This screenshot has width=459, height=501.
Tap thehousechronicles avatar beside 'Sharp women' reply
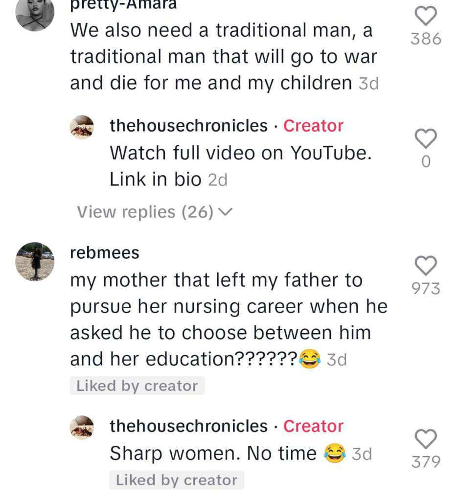click(x=82, y=428)
